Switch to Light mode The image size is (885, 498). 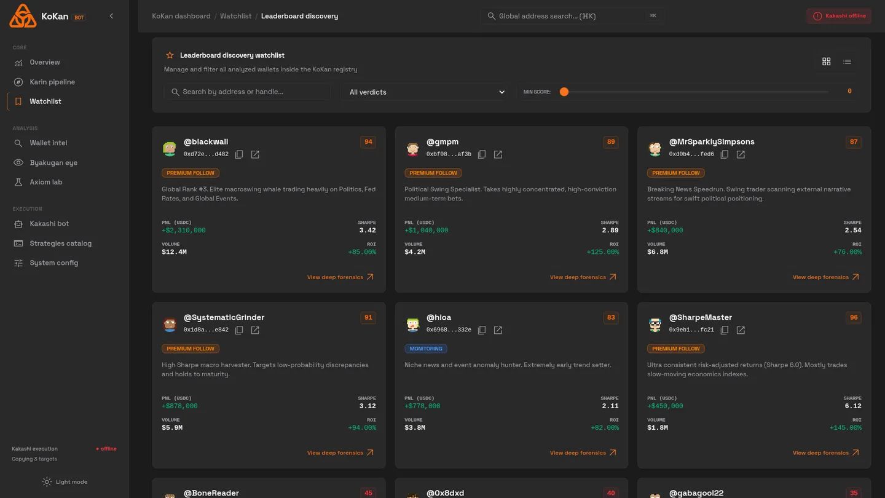point(65,482)
